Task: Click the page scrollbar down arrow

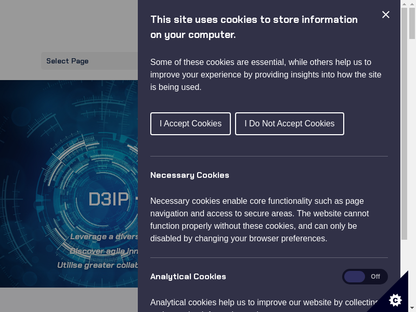Action: point(412,308)
